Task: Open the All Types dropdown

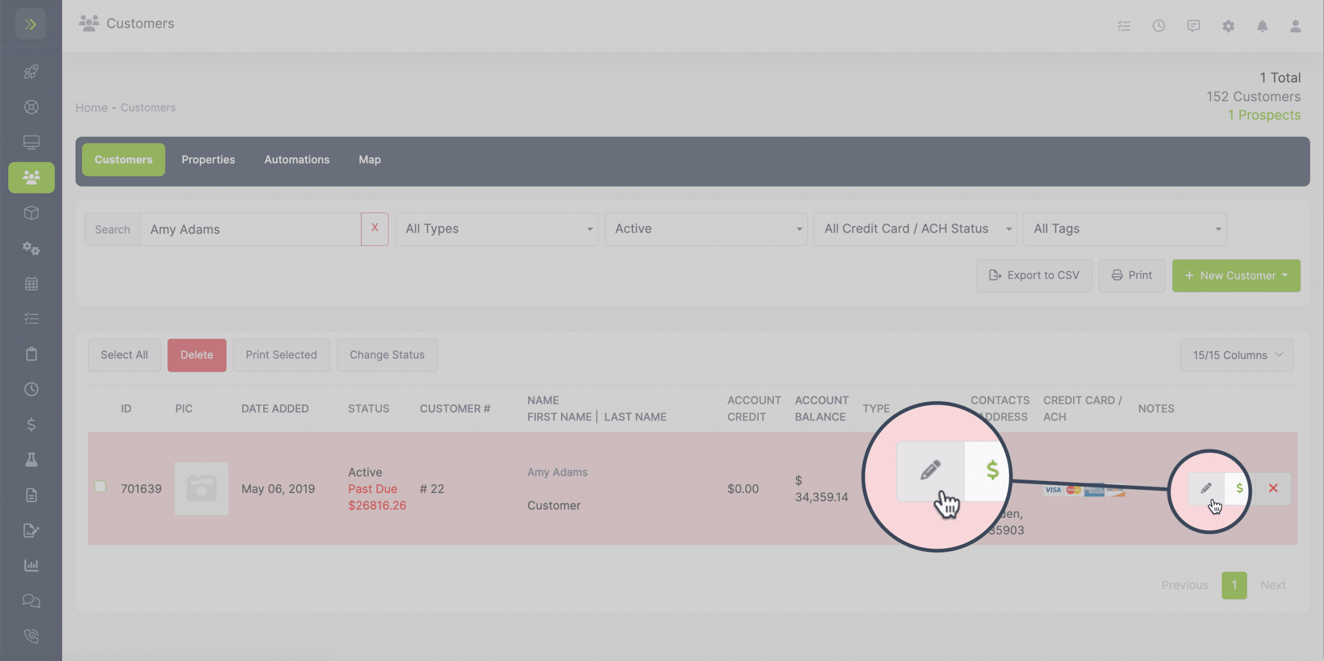Action: tap(496, 229)
